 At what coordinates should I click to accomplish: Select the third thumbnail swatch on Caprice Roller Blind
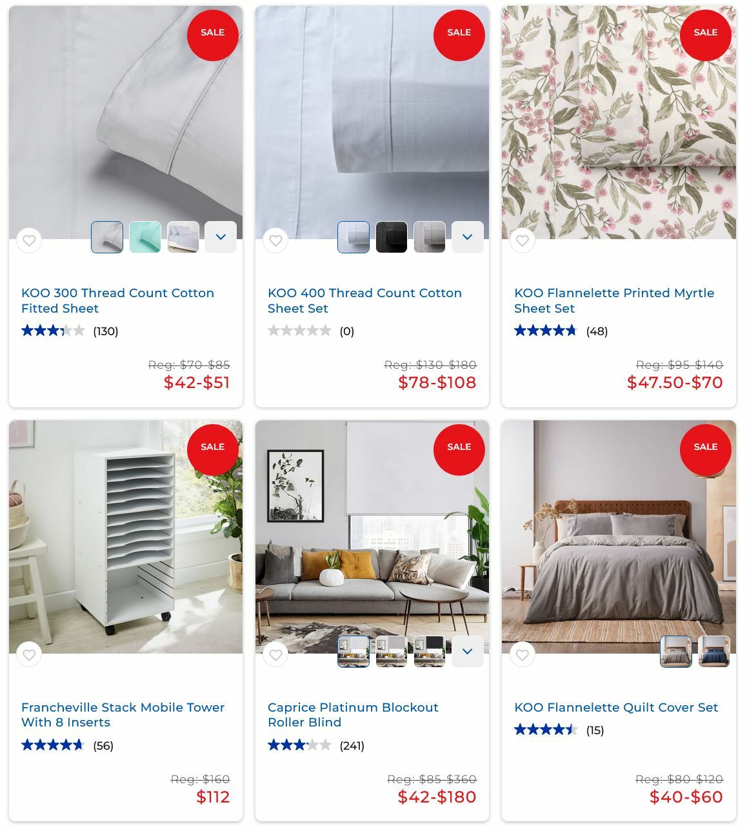click(x=430, y=652)
